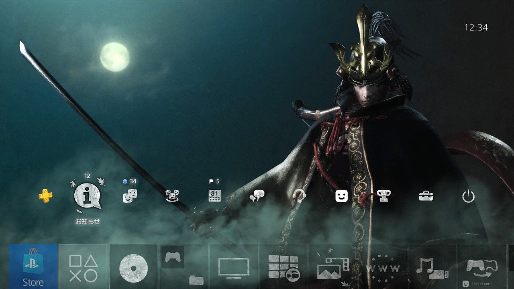Select the Party headset icon
Screen dimensions: 514x289
(x=299, y=196)
